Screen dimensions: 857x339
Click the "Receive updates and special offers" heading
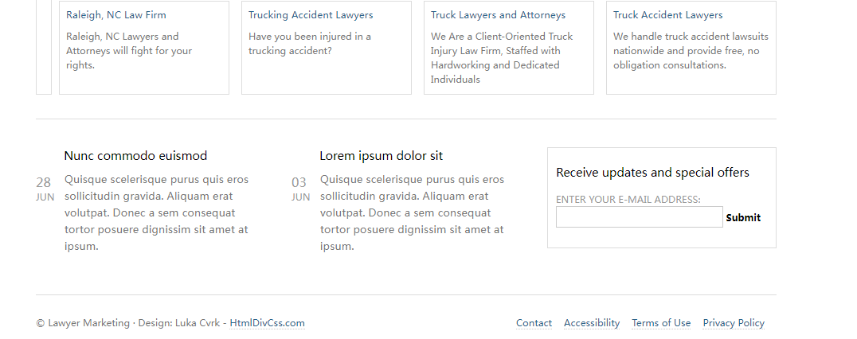point(652,173)
